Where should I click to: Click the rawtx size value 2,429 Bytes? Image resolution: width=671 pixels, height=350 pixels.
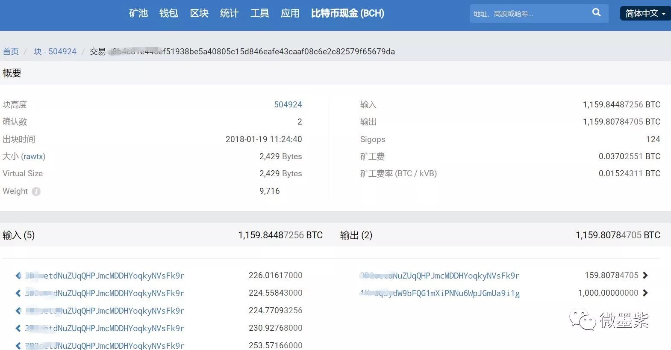[280, 156]
